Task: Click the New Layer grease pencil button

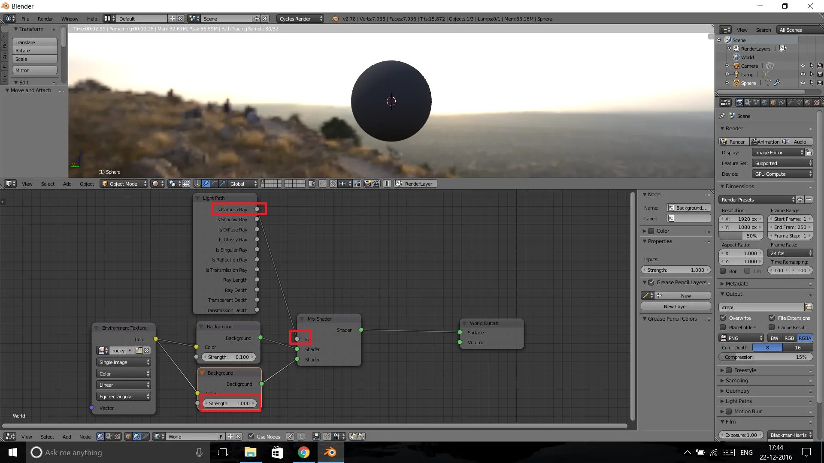Action: (x=675, y=306)
